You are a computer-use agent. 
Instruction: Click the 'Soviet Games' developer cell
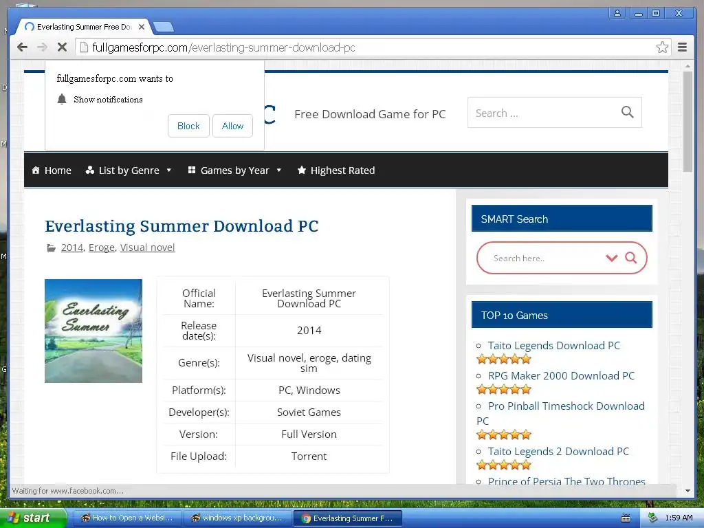(x=309, y=412)
